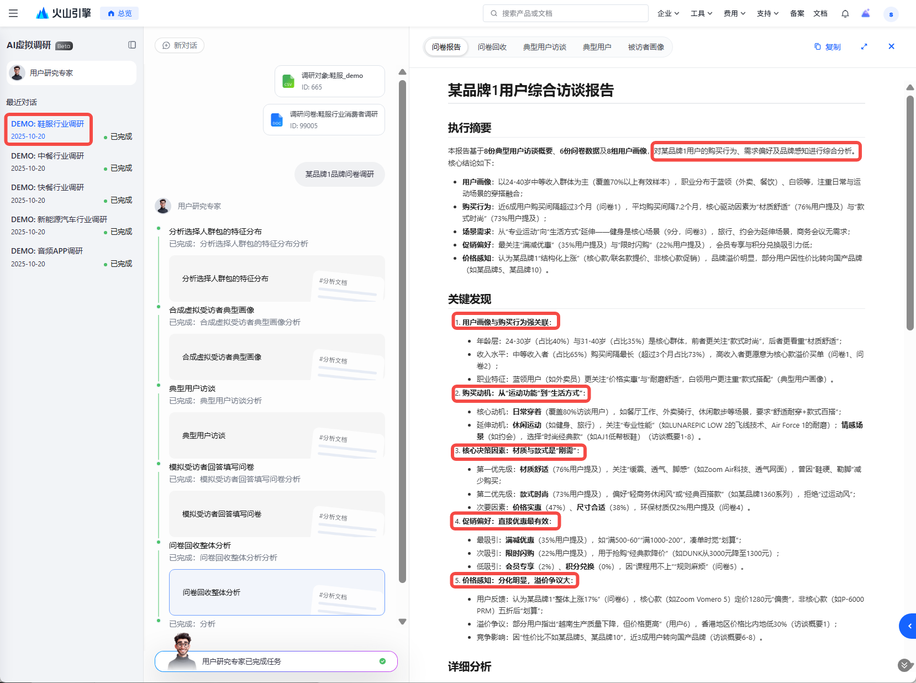Open the 典型用户访谈 analysis document card

277,435
